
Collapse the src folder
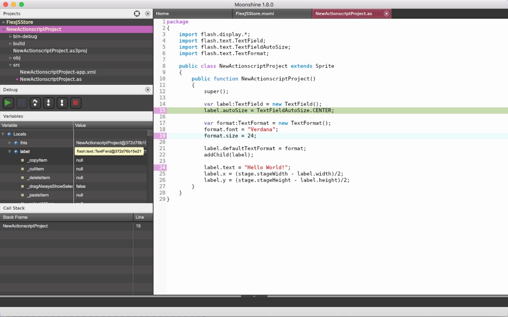10,65
